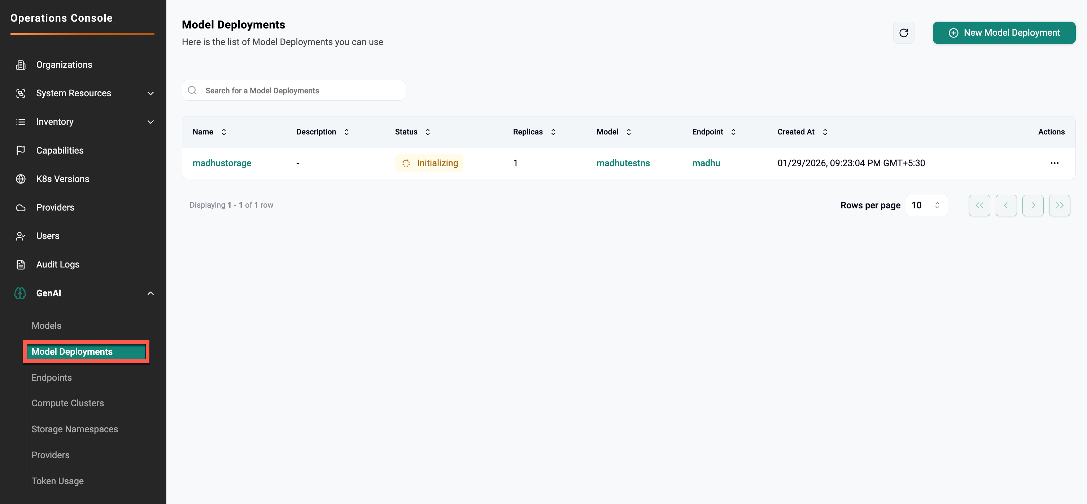Image resolution: width=1087 pixels, height=504 pixels.
Task: Click New Model Deployment button
Action: (x=1003, y=33)
